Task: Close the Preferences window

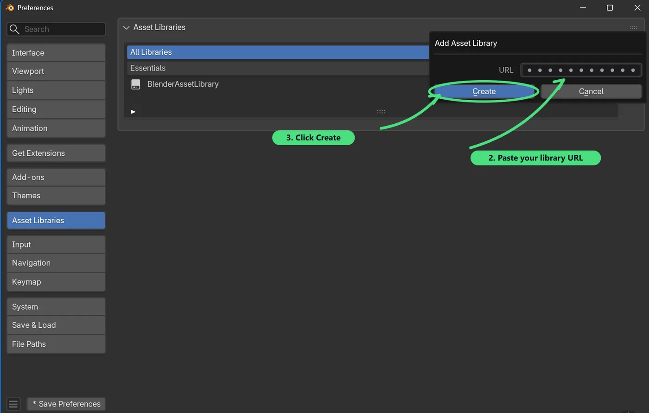Action: coord(637,7)
